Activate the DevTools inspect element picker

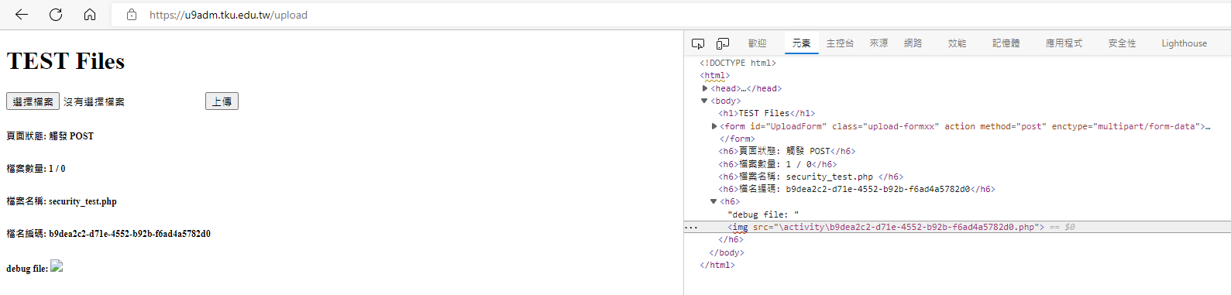[698, 43]
